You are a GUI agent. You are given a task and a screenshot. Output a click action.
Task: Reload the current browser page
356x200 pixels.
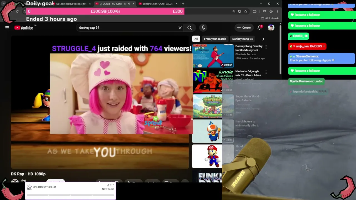[x=17, y=11]
